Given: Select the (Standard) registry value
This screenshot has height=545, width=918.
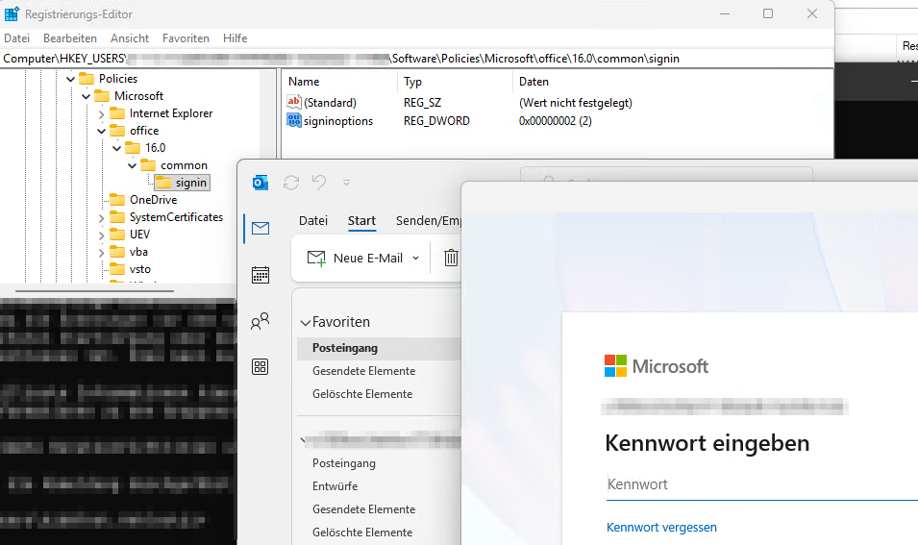Looking at the screenshot, I should click(330, 103).
